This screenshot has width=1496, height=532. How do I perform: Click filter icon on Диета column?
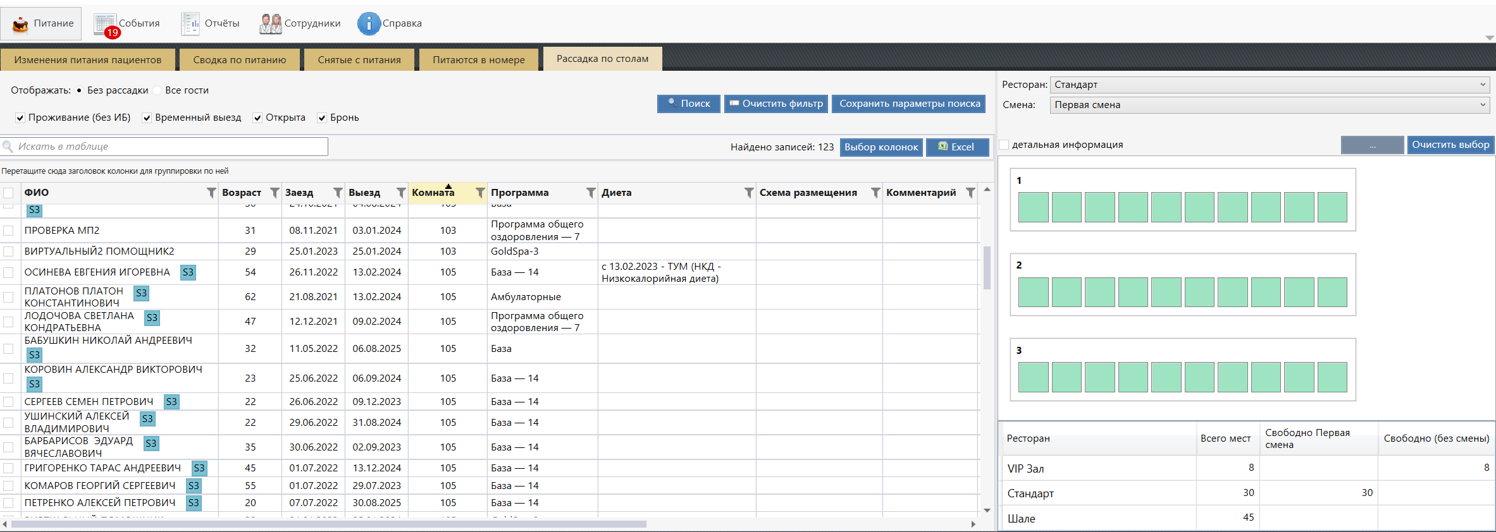click(748, 193)
